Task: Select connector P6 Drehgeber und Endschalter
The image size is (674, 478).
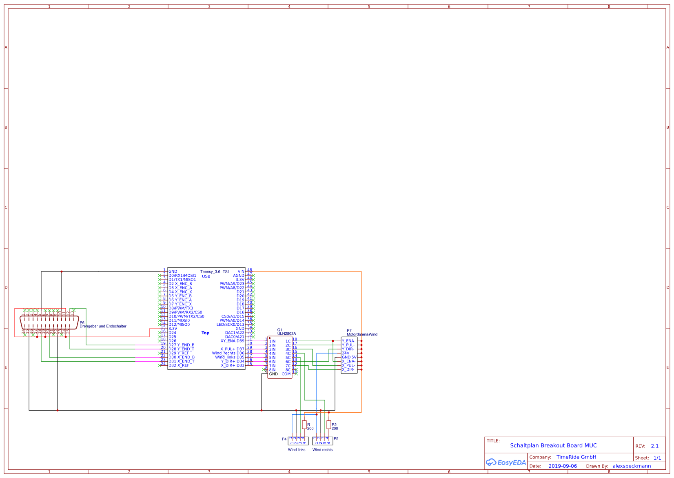Action: tap(50, 322)
